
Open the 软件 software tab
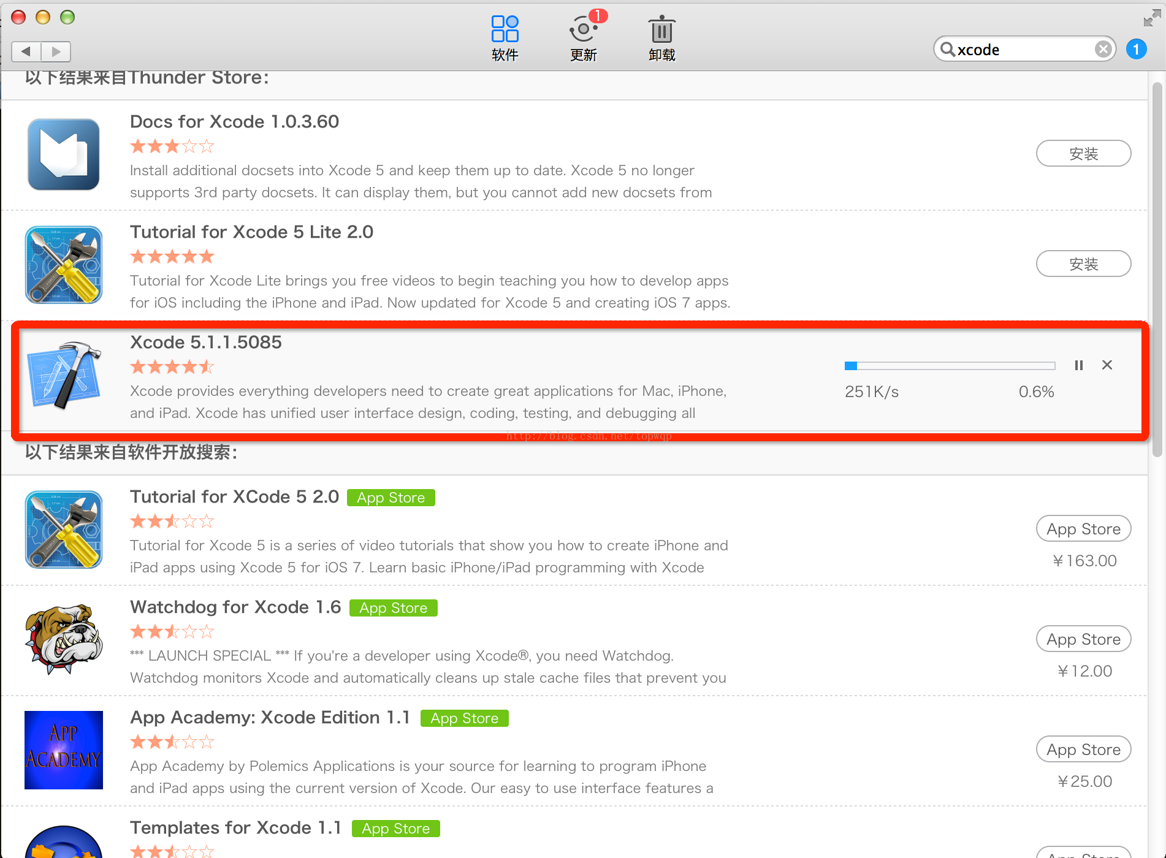[505, 39]
